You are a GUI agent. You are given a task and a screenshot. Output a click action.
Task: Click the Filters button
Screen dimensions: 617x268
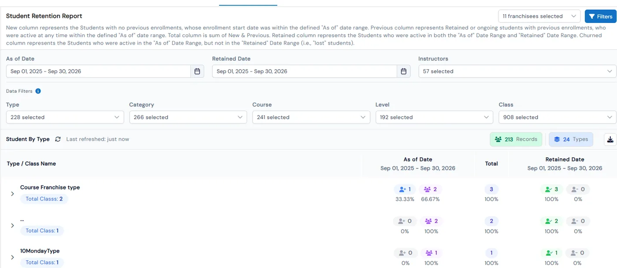coord(601,16)
